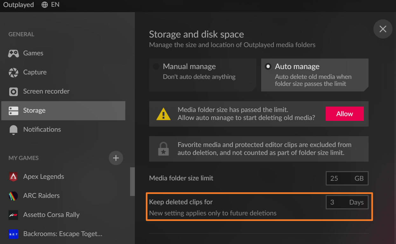Open Assetto Corsa Rally game settings

click(x=63, y=215)
